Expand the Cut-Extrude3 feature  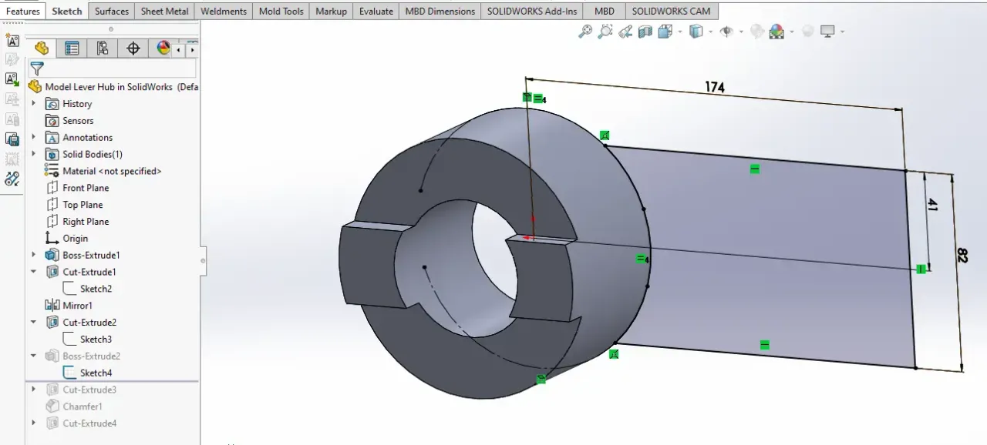point(34,390)
